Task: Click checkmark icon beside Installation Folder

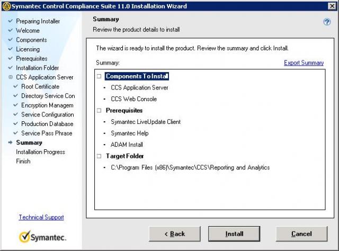Action: tap(11, 68)
